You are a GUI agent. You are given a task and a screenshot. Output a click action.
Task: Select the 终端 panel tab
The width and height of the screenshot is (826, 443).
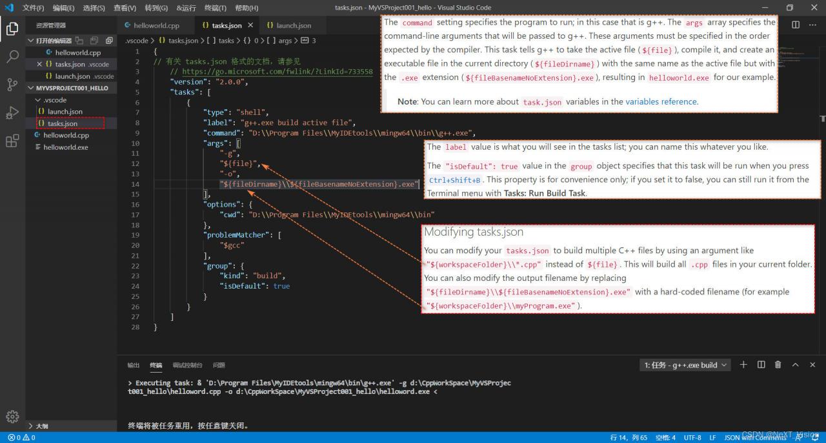pos(156,365)
